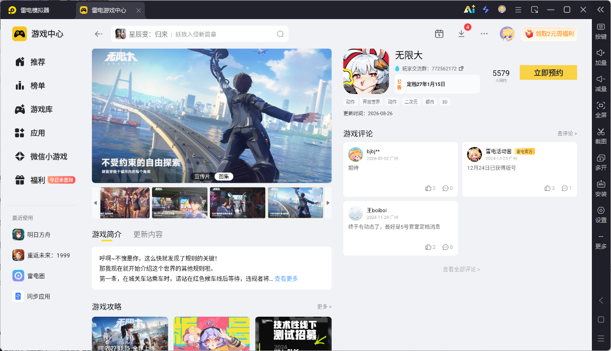Like the comment by bjbj**

point(430,188)
